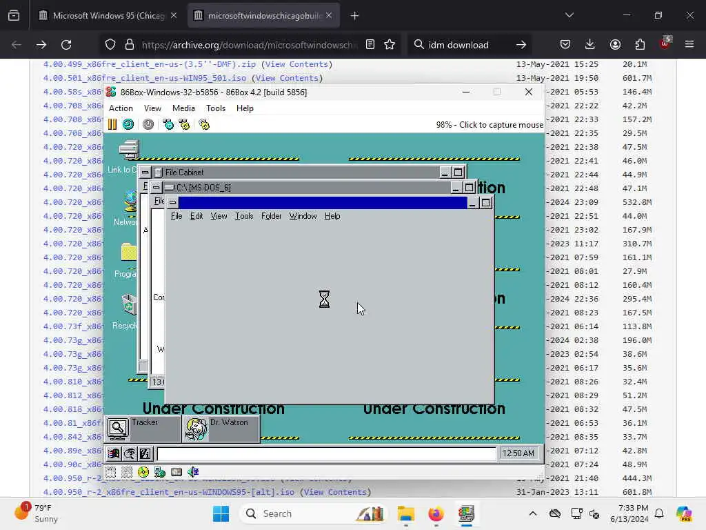The image size is (706, 530).
Task: Open the 86Box Tools menu
Action: 216,108
